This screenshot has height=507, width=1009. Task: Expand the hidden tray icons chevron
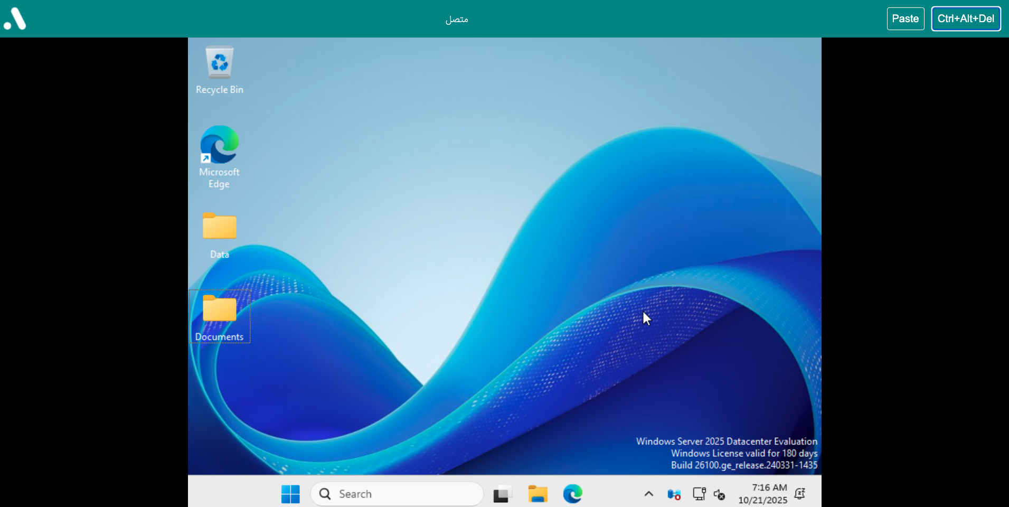click(x=649, y=494)
